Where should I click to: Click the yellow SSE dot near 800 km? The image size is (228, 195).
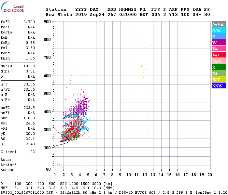coord(144,40)
